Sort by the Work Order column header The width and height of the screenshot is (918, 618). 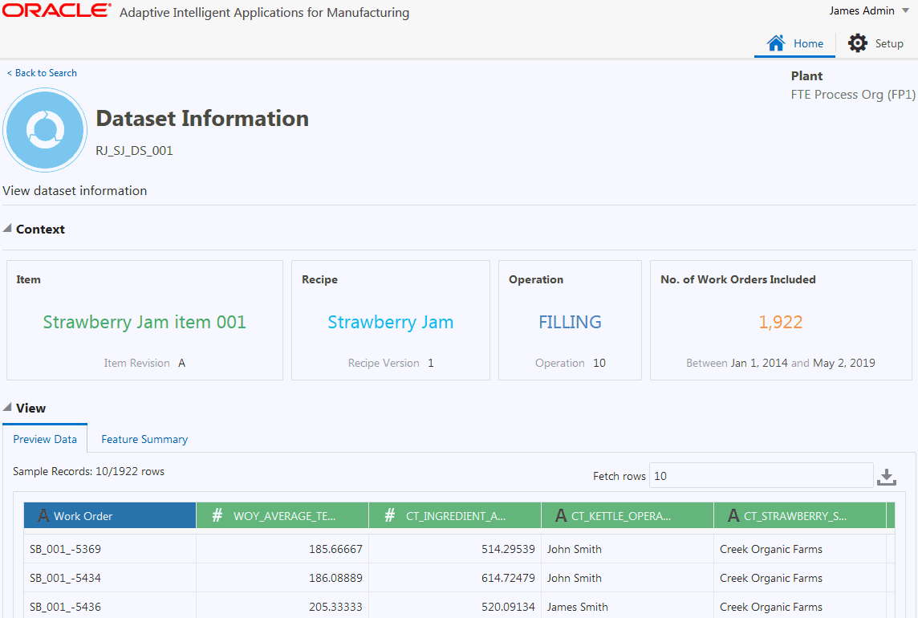click(x=110, y=515)
